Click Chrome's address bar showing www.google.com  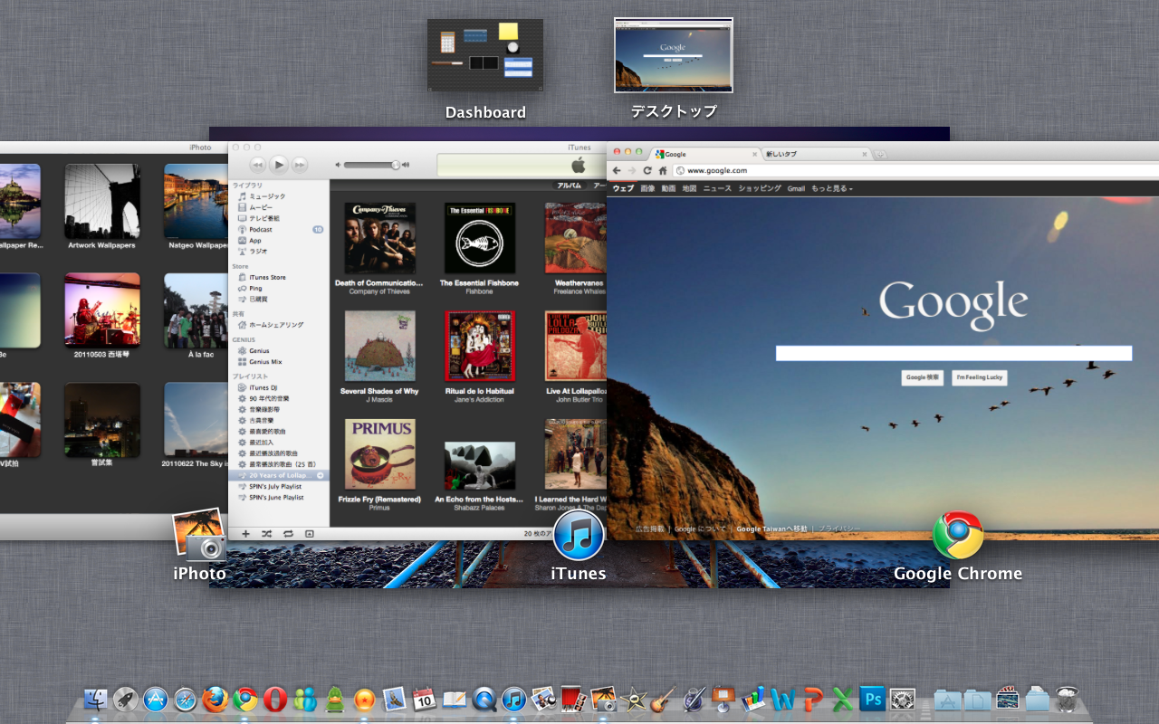tap(915, 170)
